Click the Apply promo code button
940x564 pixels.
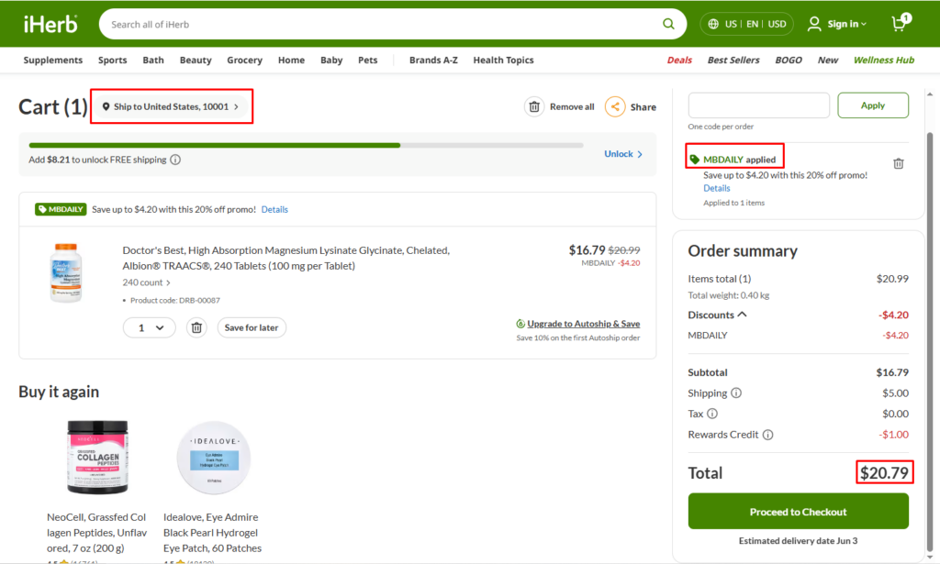[x=873, y=105]
